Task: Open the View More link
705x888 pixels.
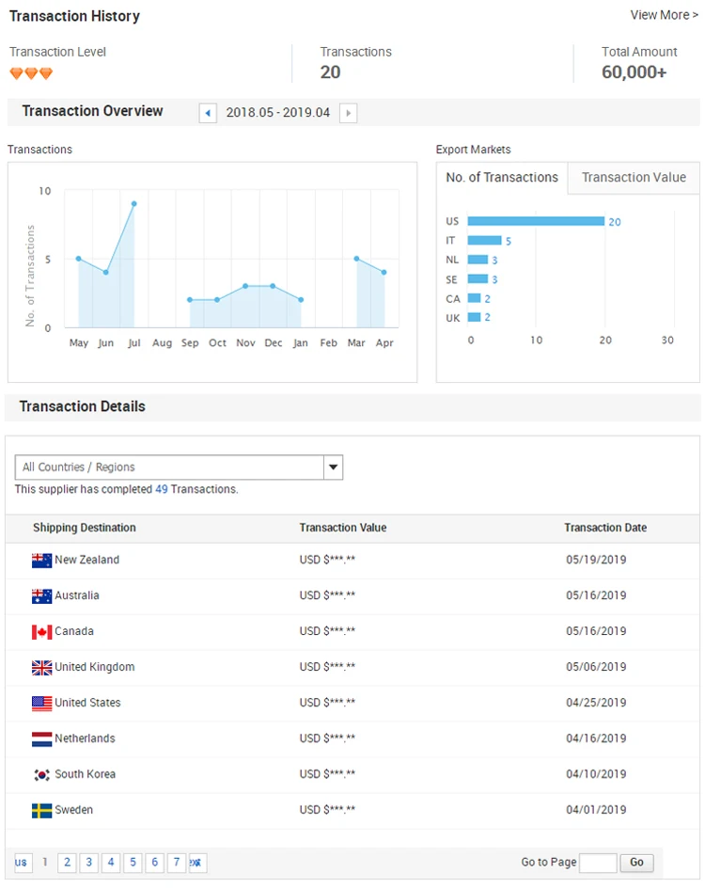Action: 663,15
